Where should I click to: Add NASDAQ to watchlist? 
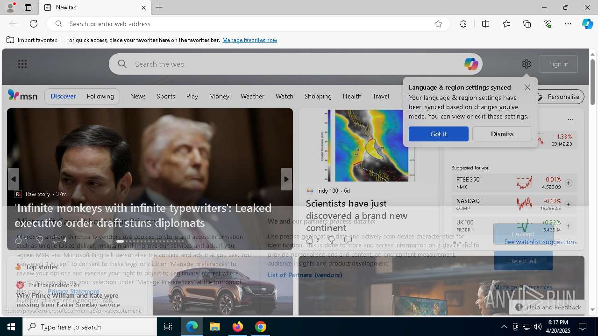(569, 204)
